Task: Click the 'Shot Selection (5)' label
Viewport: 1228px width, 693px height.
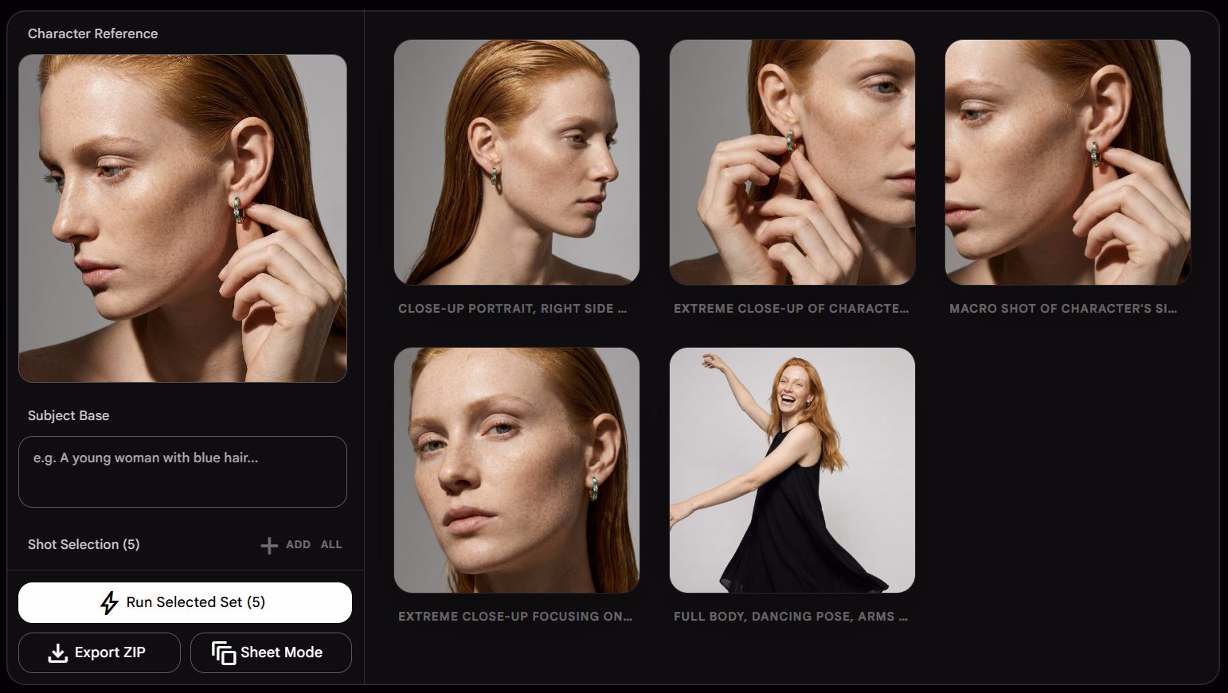Action: tap(84, 544)
